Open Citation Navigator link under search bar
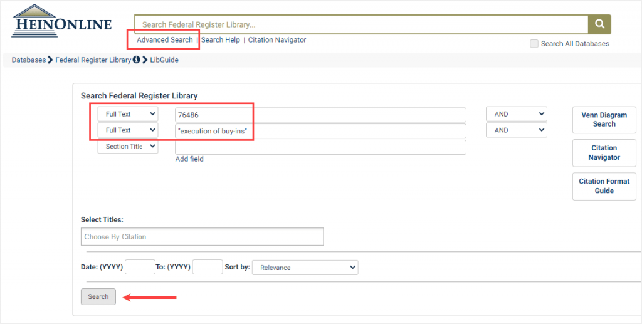The width and height of the screenshot is (642, 324). (277, 39)
